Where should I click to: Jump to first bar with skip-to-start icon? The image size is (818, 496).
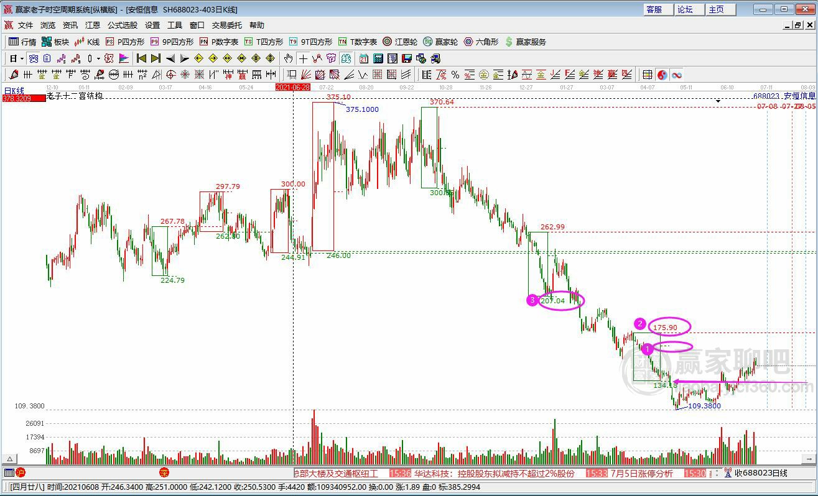[141, 58]
